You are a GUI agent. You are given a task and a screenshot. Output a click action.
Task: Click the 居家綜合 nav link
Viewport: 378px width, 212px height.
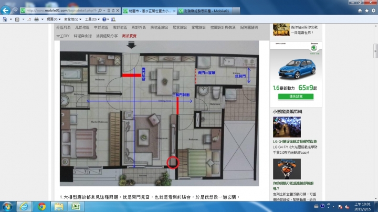coord(180,27)
